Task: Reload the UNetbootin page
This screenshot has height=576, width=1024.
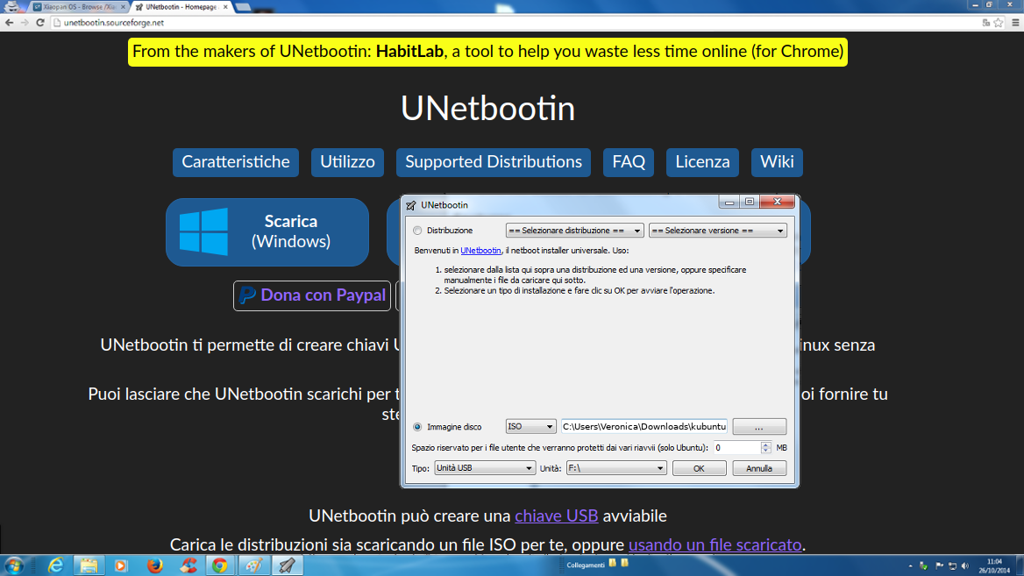Action: click(39, 22)
